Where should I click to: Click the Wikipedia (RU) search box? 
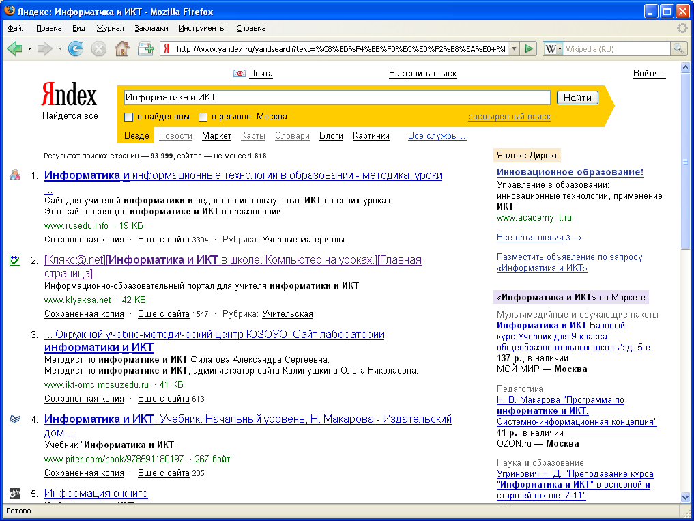tap(618, 48)
